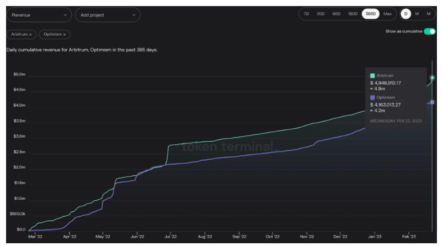Screen dimensions: 443x246
Task: Click the Feb '23 axis label
Action: pos(409,237)
